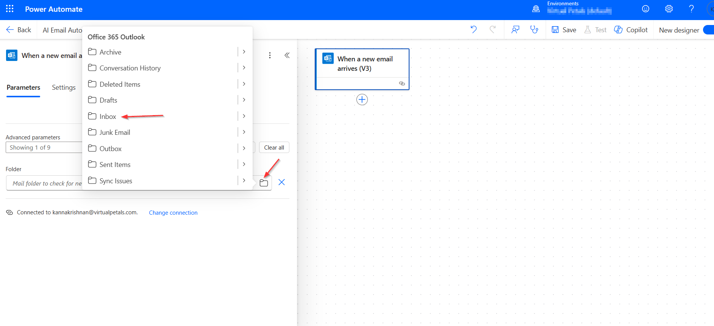The height and width of the screenshot is (326, 714).
Task: Click the Environments icon in the header
Action: (x=536, y=9)
